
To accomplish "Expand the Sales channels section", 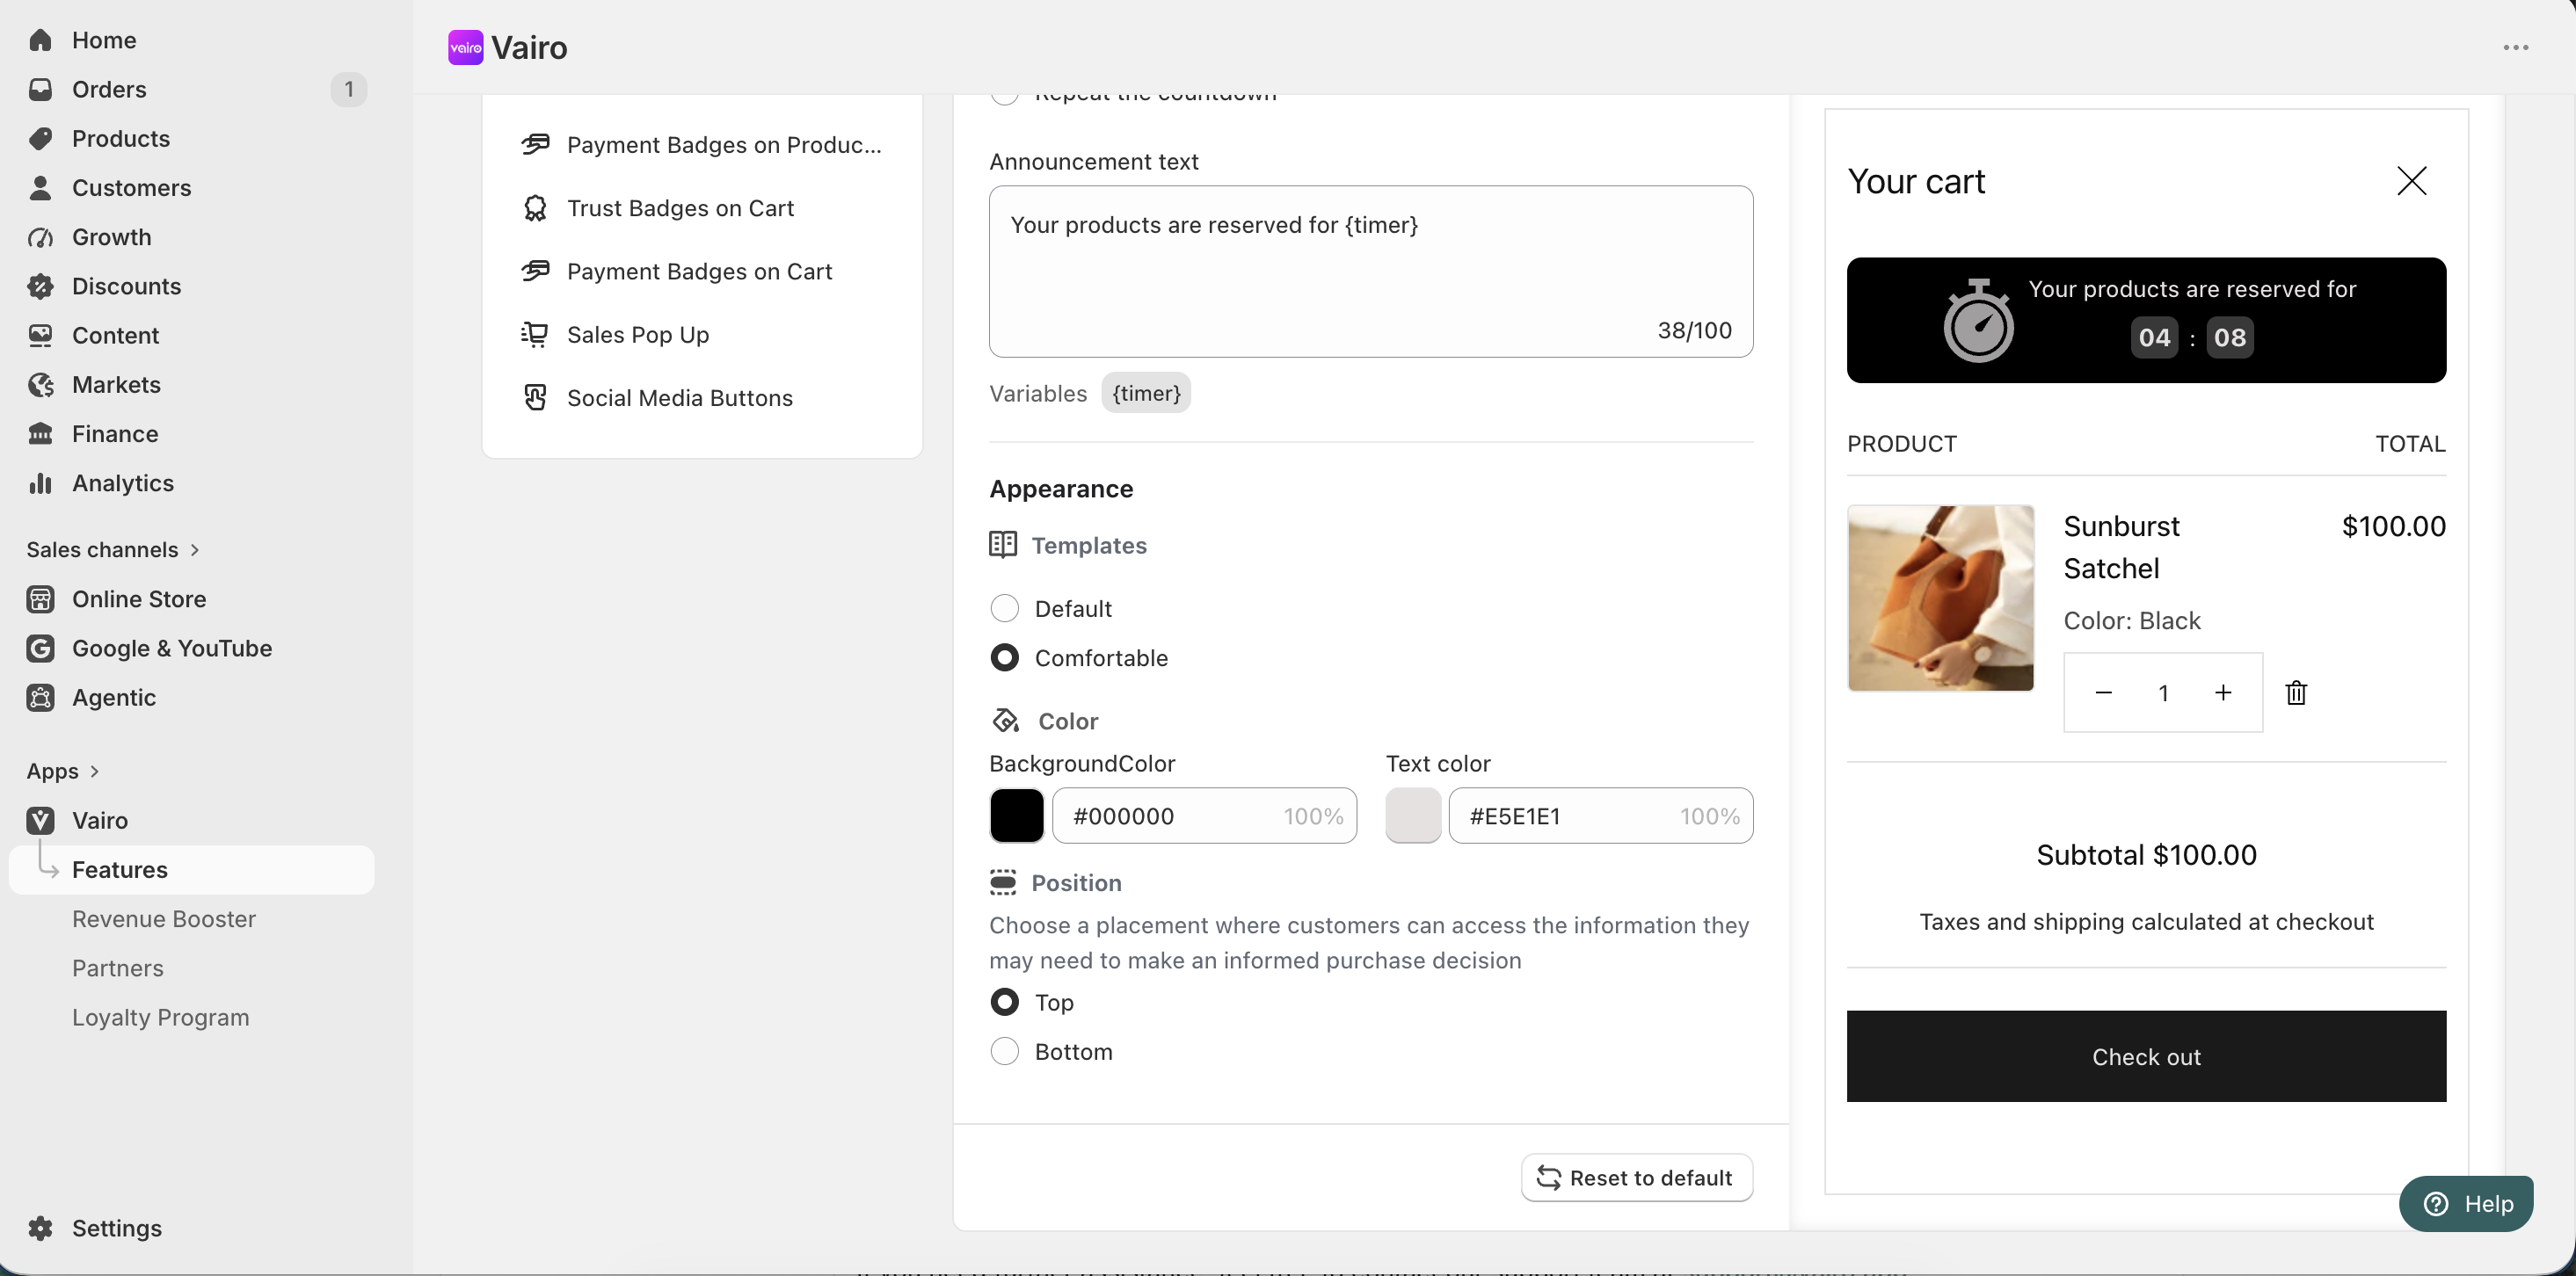I will pos(113,549).
